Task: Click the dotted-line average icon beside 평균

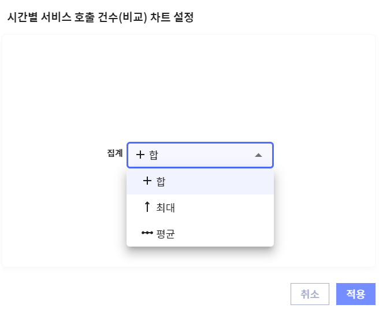Action: coord(147,233)
